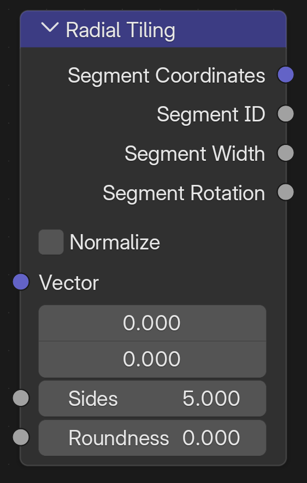Click the Vector input socket
Image resolution: width=307 pixels, height=483 pixels.
pyautogui.click(x=21, y=282)
